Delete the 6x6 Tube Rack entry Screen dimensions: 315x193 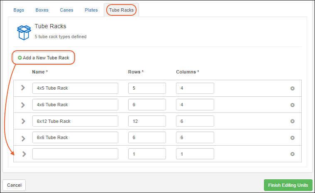pos(292,138)
